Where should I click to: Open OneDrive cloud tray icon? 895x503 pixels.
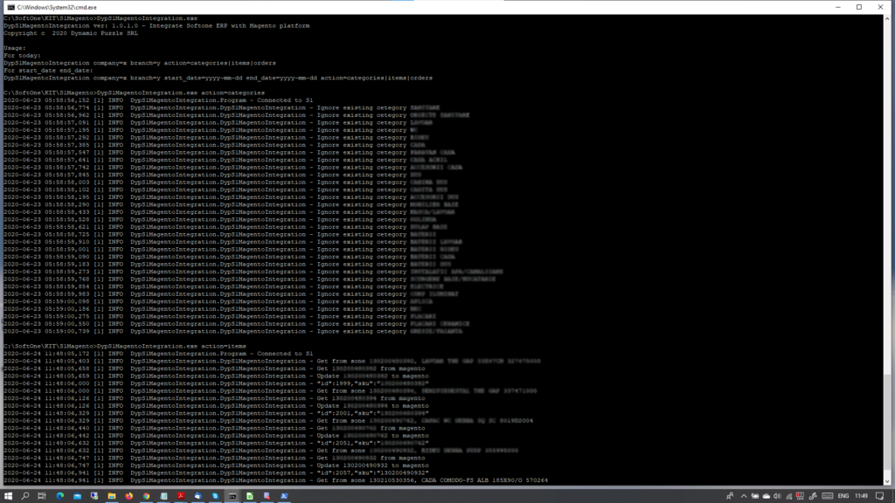[x=766, y=496]
